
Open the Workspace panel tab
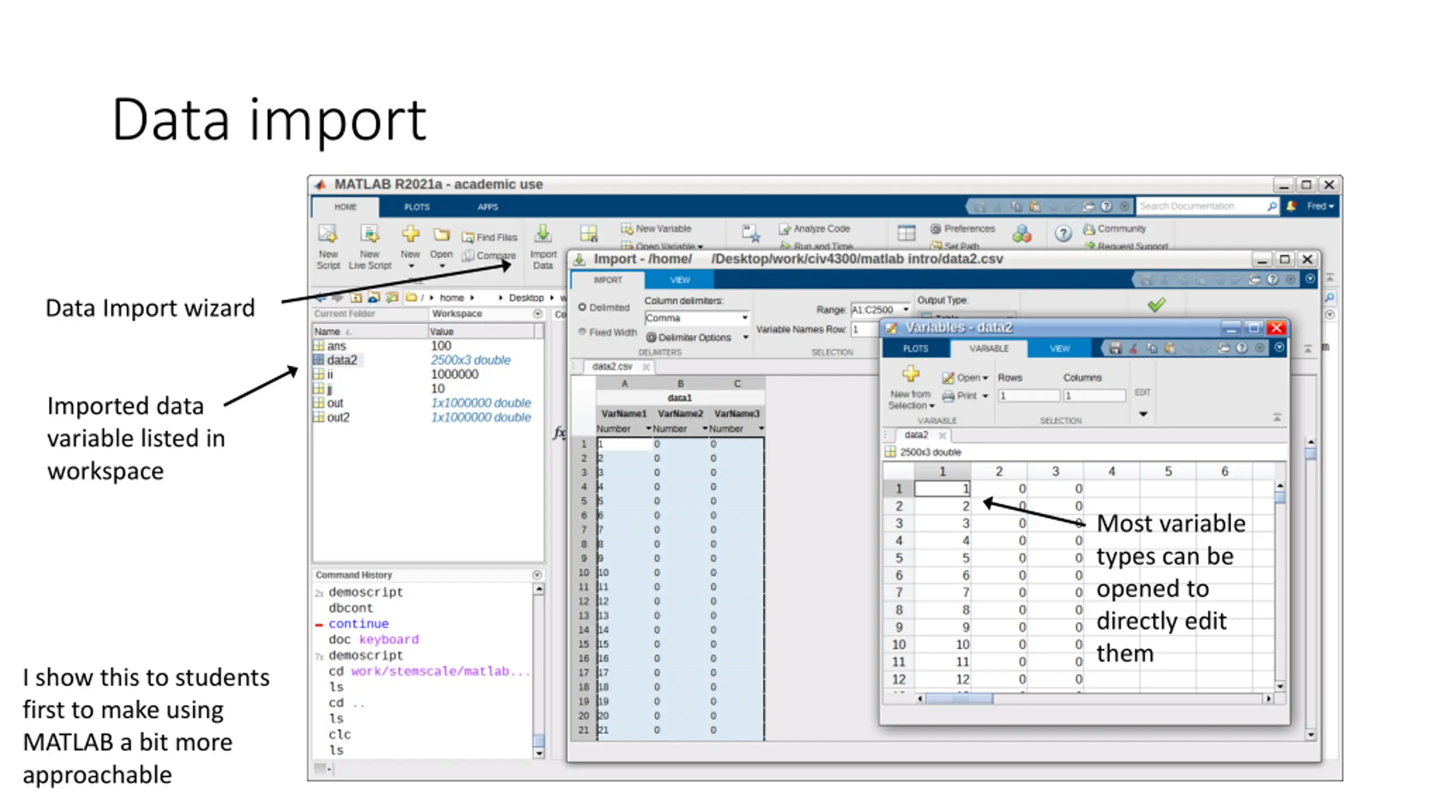[457, 314]
